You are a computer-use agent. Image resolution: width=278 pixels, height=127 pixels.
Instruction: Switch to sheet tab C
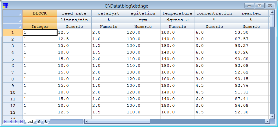click(x=46, y=121)
